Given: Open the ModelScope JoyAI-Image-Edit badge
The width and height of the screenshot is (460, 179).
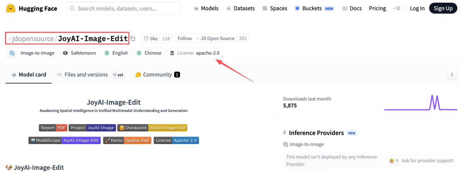Looking at the screenshot, I should [x=65, y=140].
